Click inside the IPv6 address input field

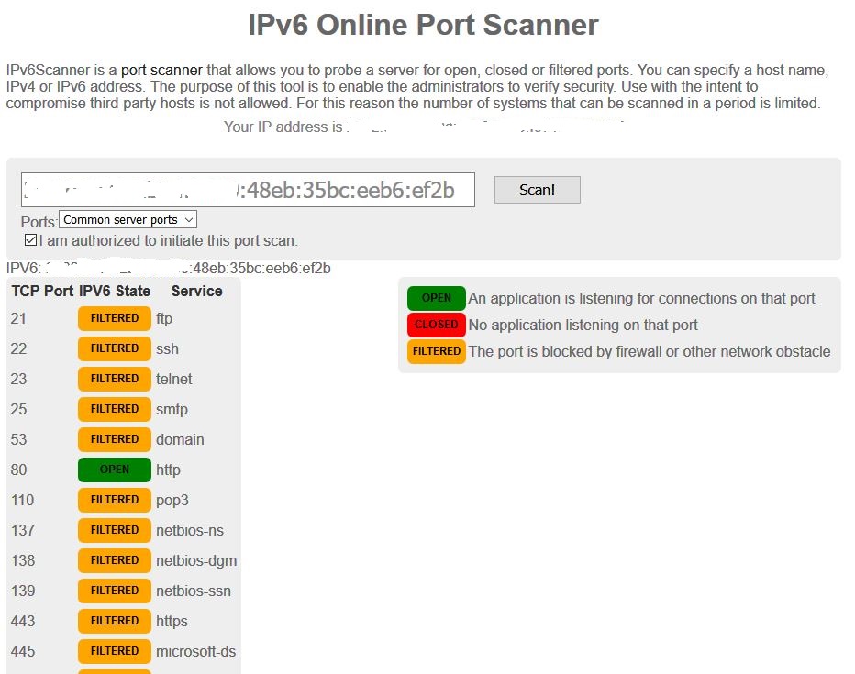(248, 189)
